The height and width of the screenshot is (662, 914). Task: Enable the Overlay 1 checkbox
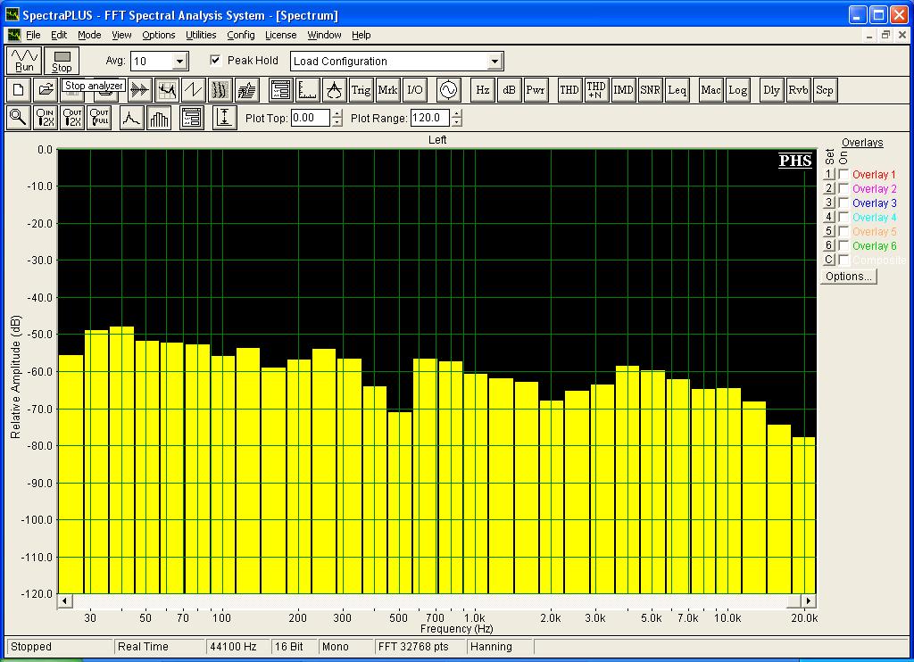pos(843,175)
